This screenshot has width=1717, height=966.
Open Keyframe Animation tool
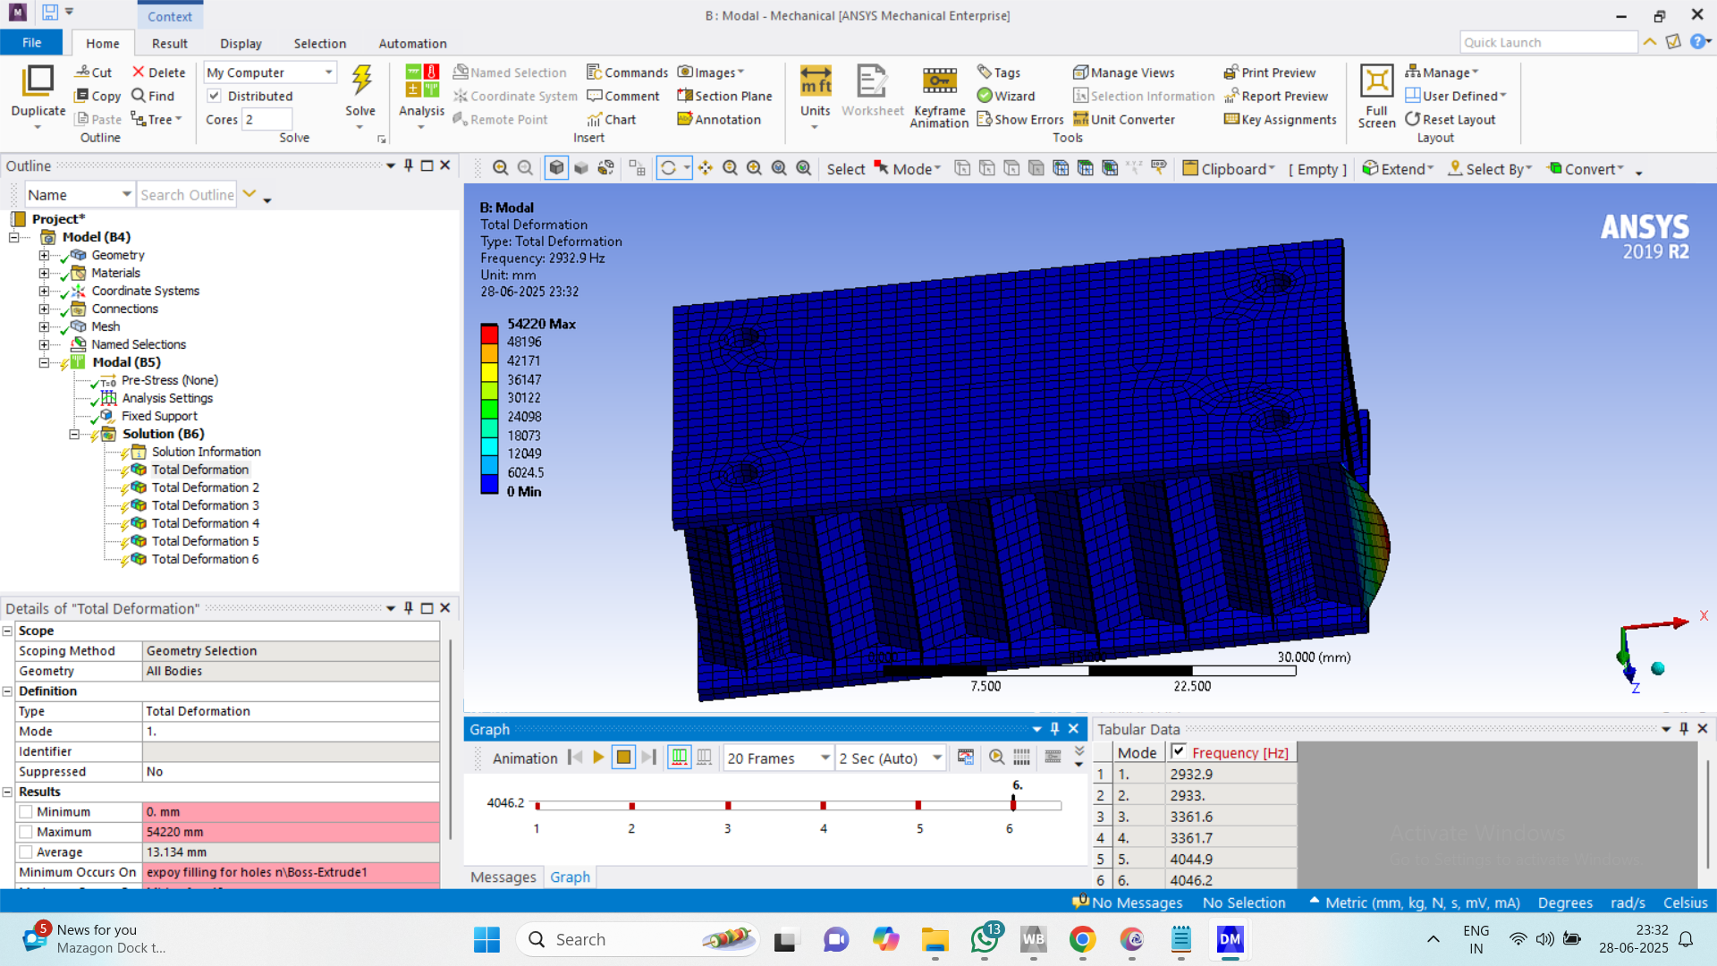(939, 97)
